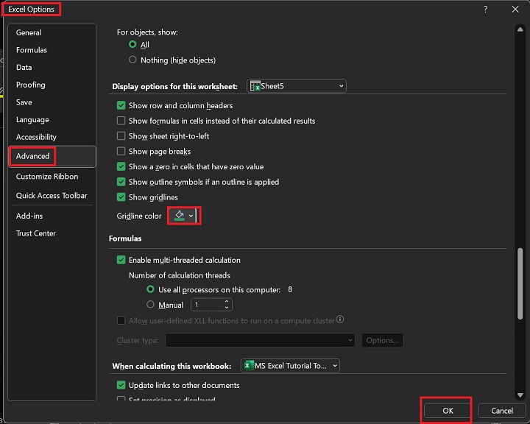Click the info icon beside XLL cluster option
Image resolution: width=530 pixels, height=424 pixels.
[x=340, y=320]
